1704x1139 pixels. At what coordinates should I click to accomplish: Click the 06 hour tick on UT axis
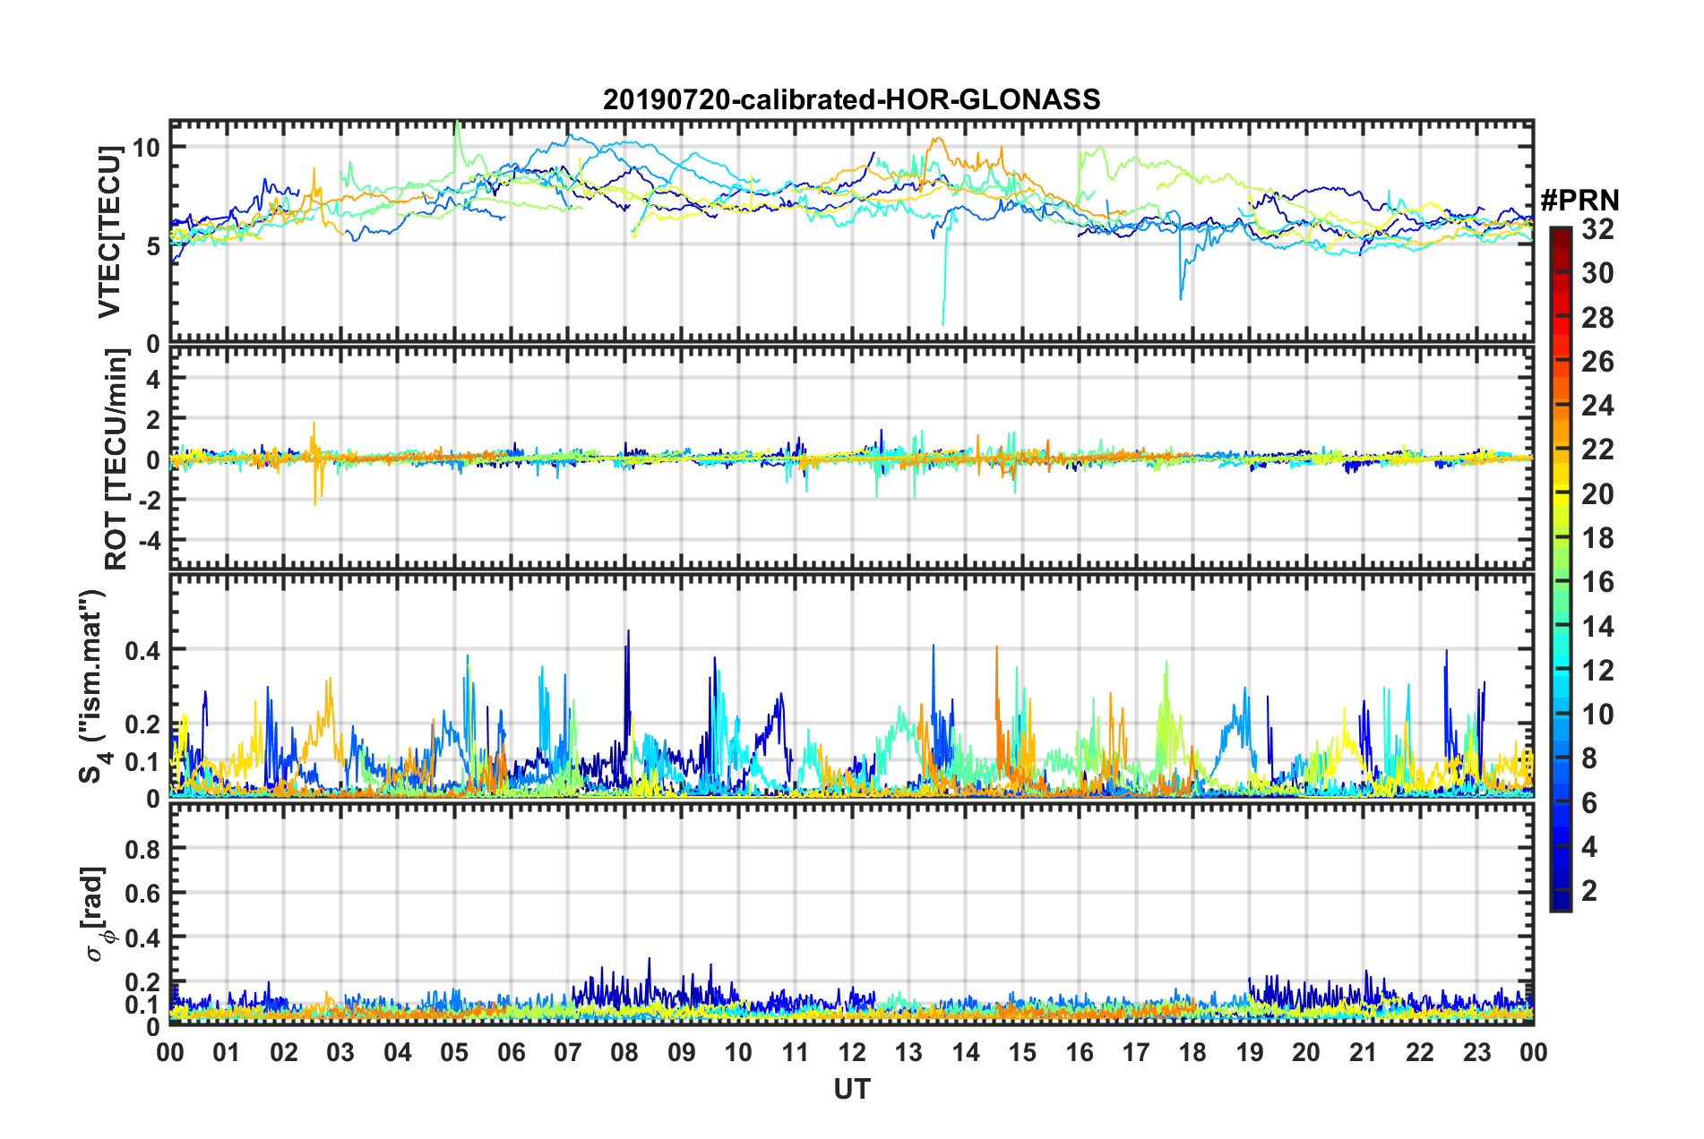point(511,1051)
